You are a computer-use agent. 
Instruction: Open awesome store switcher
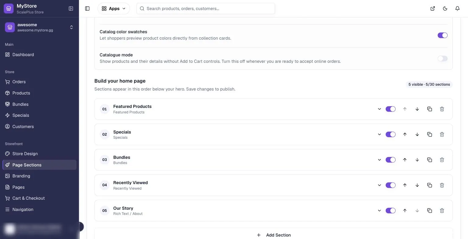pos(39,27)
